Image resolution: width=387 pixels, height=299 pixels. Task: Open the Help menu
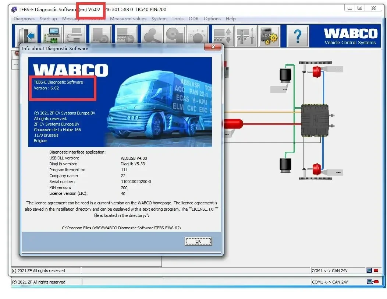(231, 19)
